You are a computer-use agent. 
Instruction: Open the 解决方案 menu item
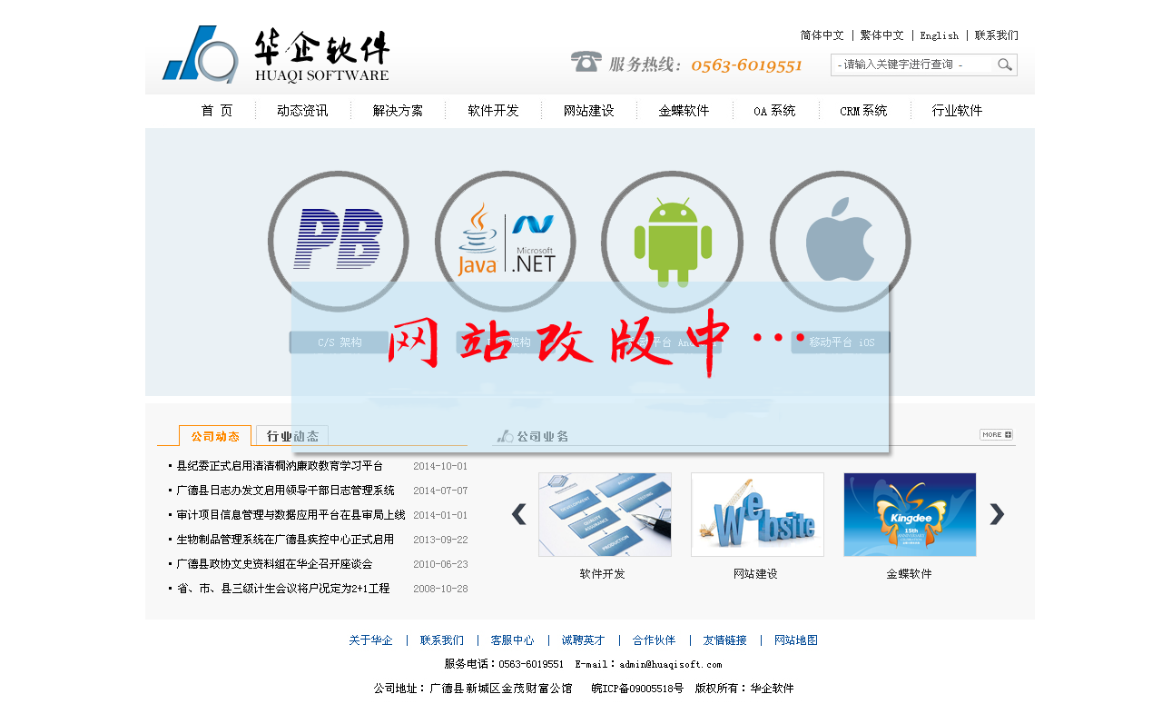tap(398, 111)
